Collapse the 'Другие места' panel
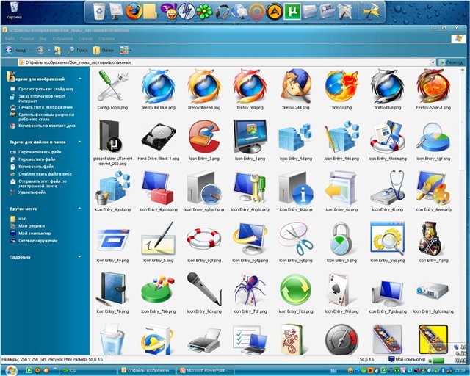The image size is (470, 376). pos(80,209)
